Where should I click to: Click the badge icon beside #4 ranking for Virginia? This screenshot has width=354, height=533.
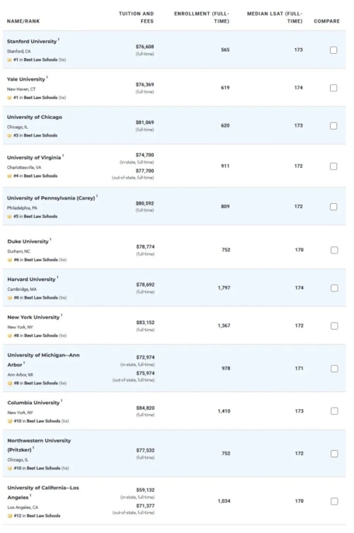coord(9,176)
